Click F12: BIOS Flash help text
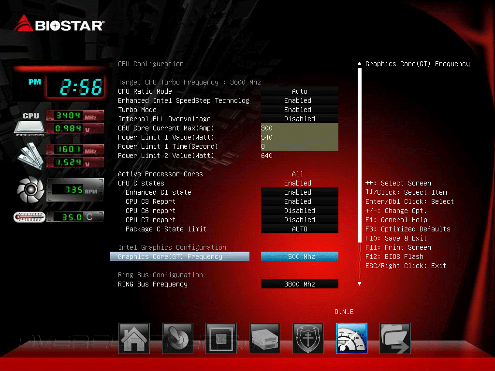Image resolution: width=495 pixels, height=371 pixels. click(394, 256)
